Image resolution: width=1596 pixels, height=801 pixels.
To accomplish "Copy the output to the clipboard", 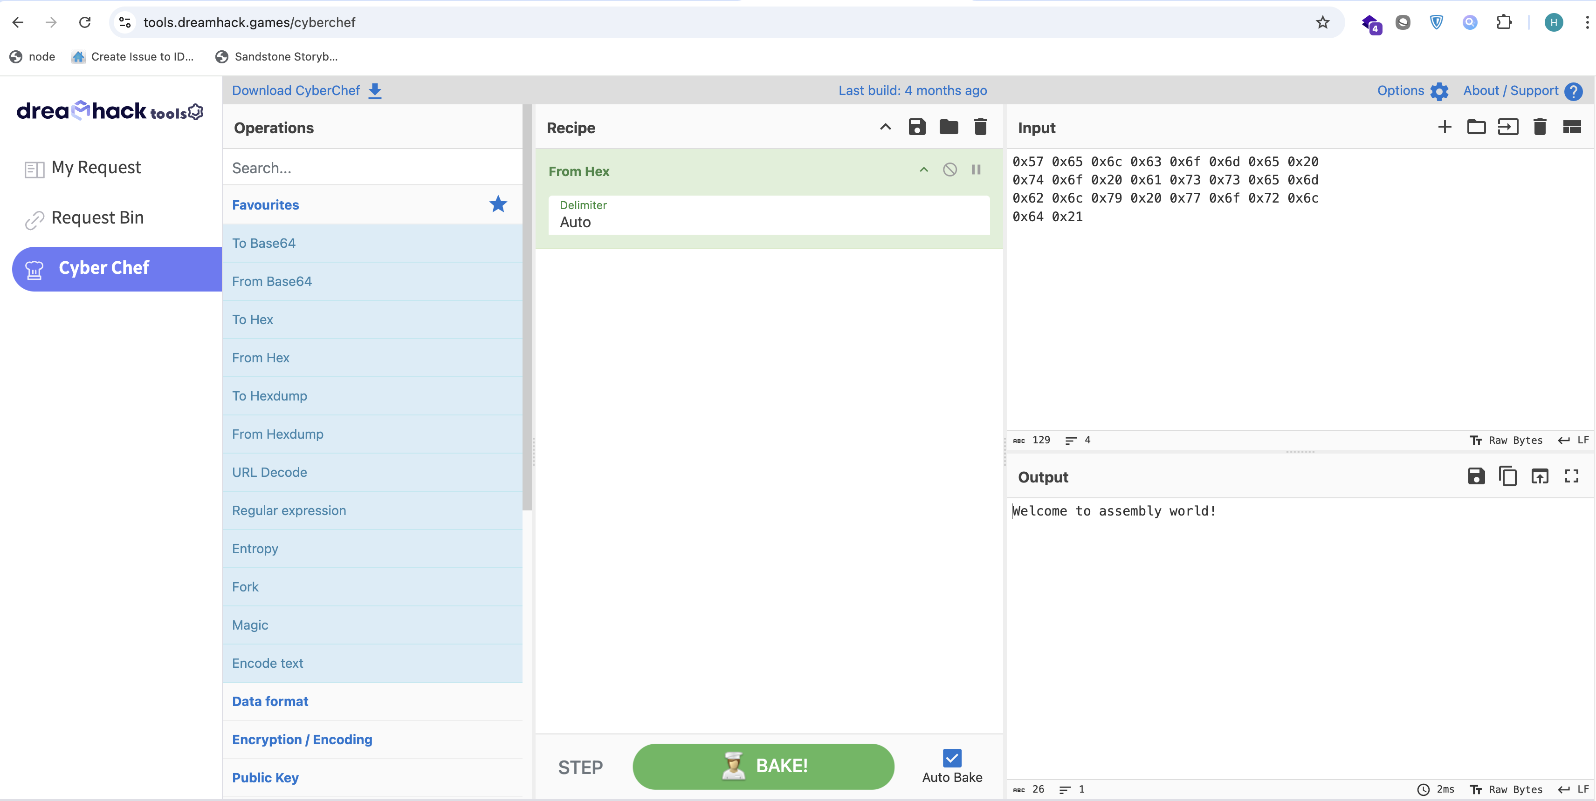I will coord(1507,476).
